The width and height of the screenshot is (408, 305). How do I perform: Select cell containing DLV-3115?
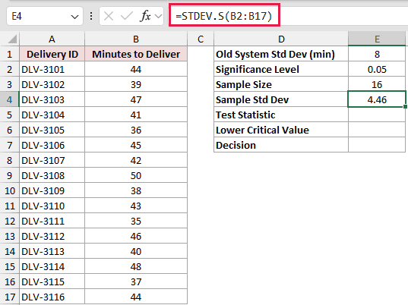(52, 282)
